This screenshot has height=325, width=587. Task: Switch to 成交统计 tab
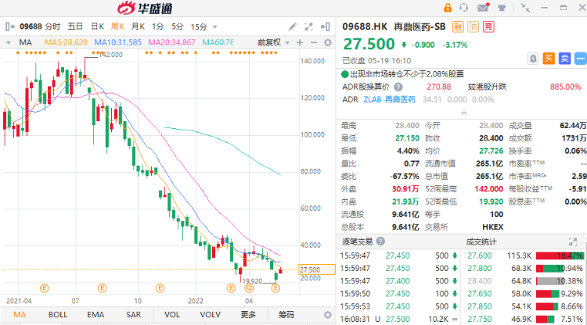click(x=481, y=241)
